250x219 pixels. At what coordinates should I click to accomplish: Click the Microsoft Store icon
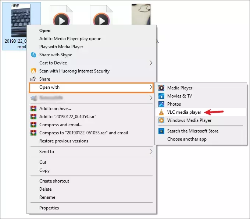[161, 131]
